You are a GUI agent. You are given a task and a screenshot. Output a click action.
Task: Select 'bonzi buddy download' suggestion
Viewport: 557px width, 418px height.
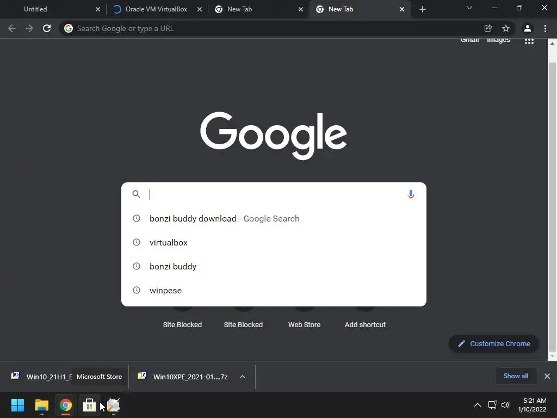tap(274, 219)
